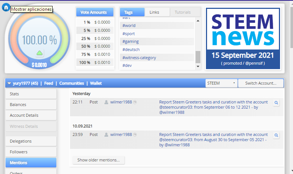
Task: Select the Mentions sidebar item
Action: click(x=31, y=163)
